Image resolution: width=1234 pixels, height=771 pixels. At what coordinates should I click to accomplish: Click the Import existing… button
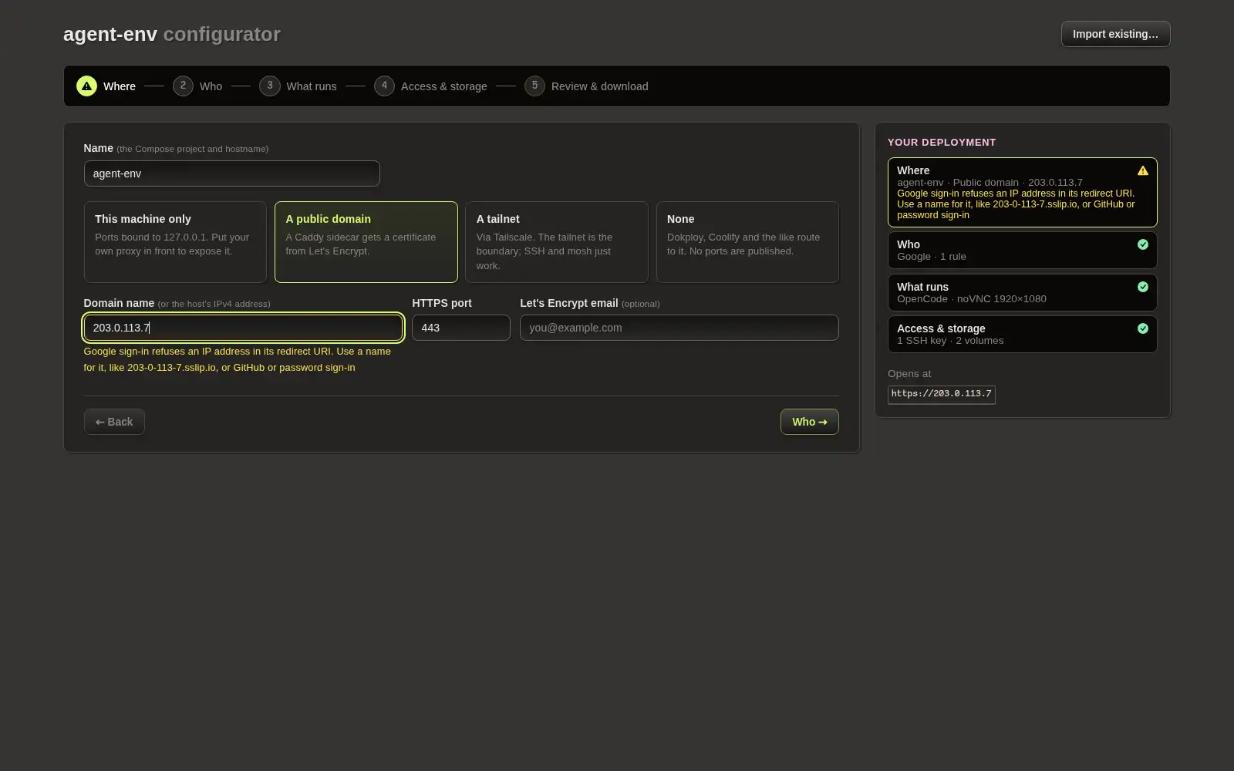point(1115,34)
